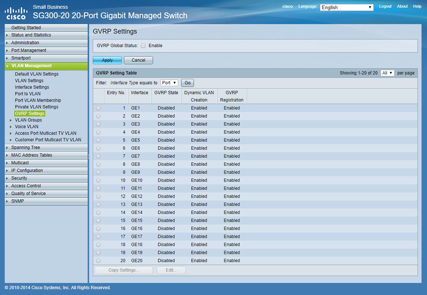Open the About link

[402, 6]
